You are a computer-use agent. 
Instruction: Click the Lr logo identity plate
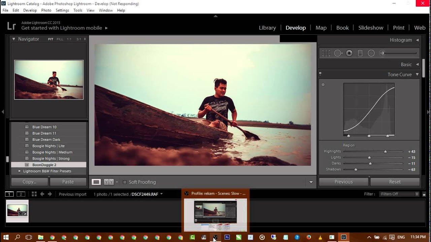tap(11, 26)
